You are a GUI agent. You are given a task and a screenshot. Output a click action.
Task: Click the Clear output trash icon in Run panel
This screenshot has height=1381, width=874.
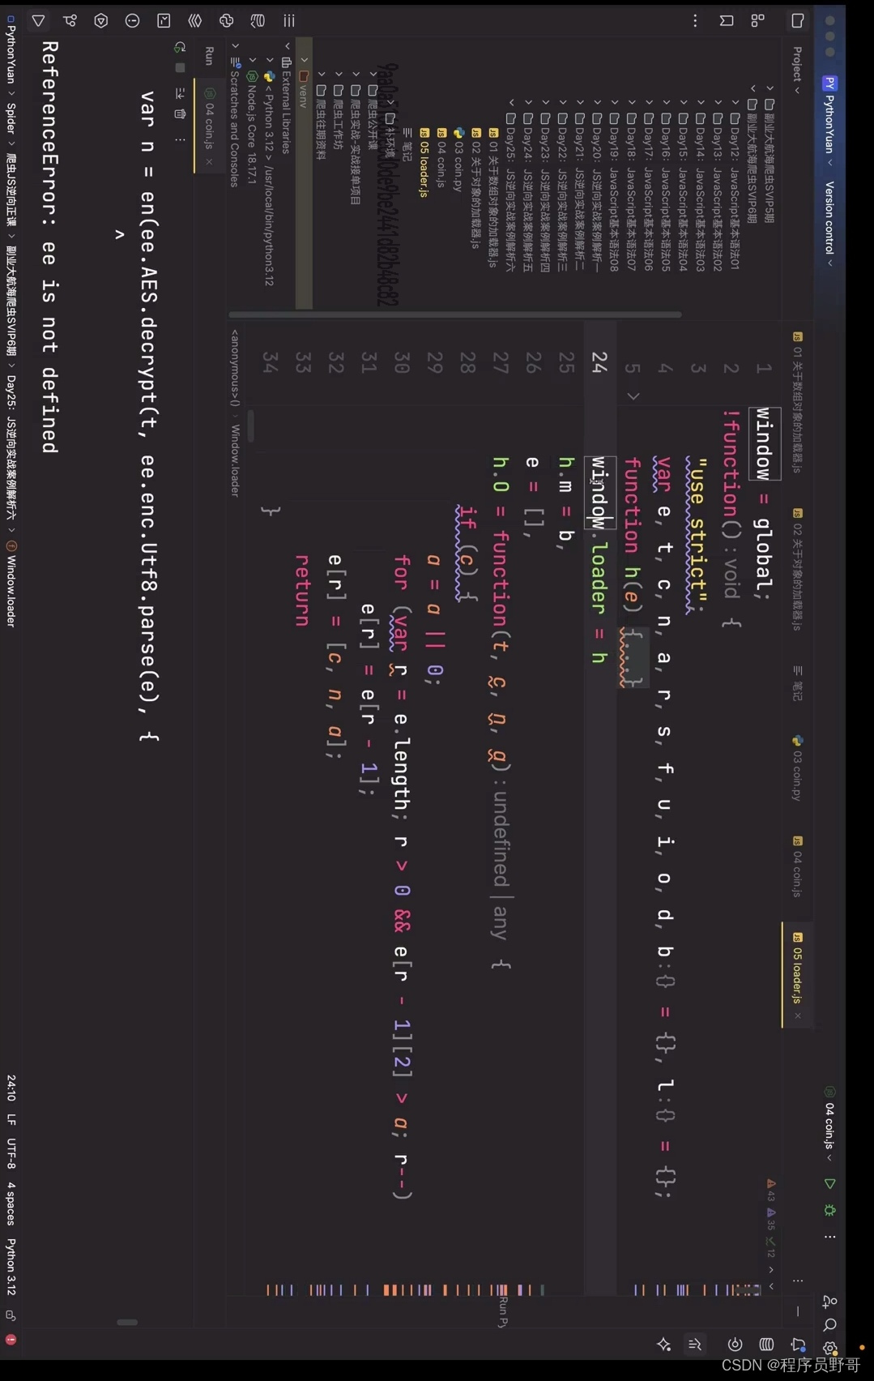click(x=180, y=113)
